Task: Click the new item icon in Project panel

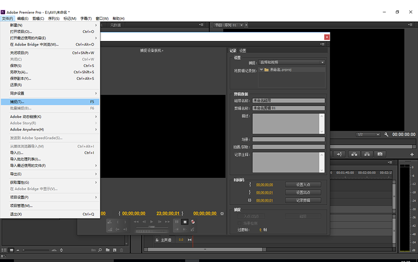Action: (x=114, y=250)
